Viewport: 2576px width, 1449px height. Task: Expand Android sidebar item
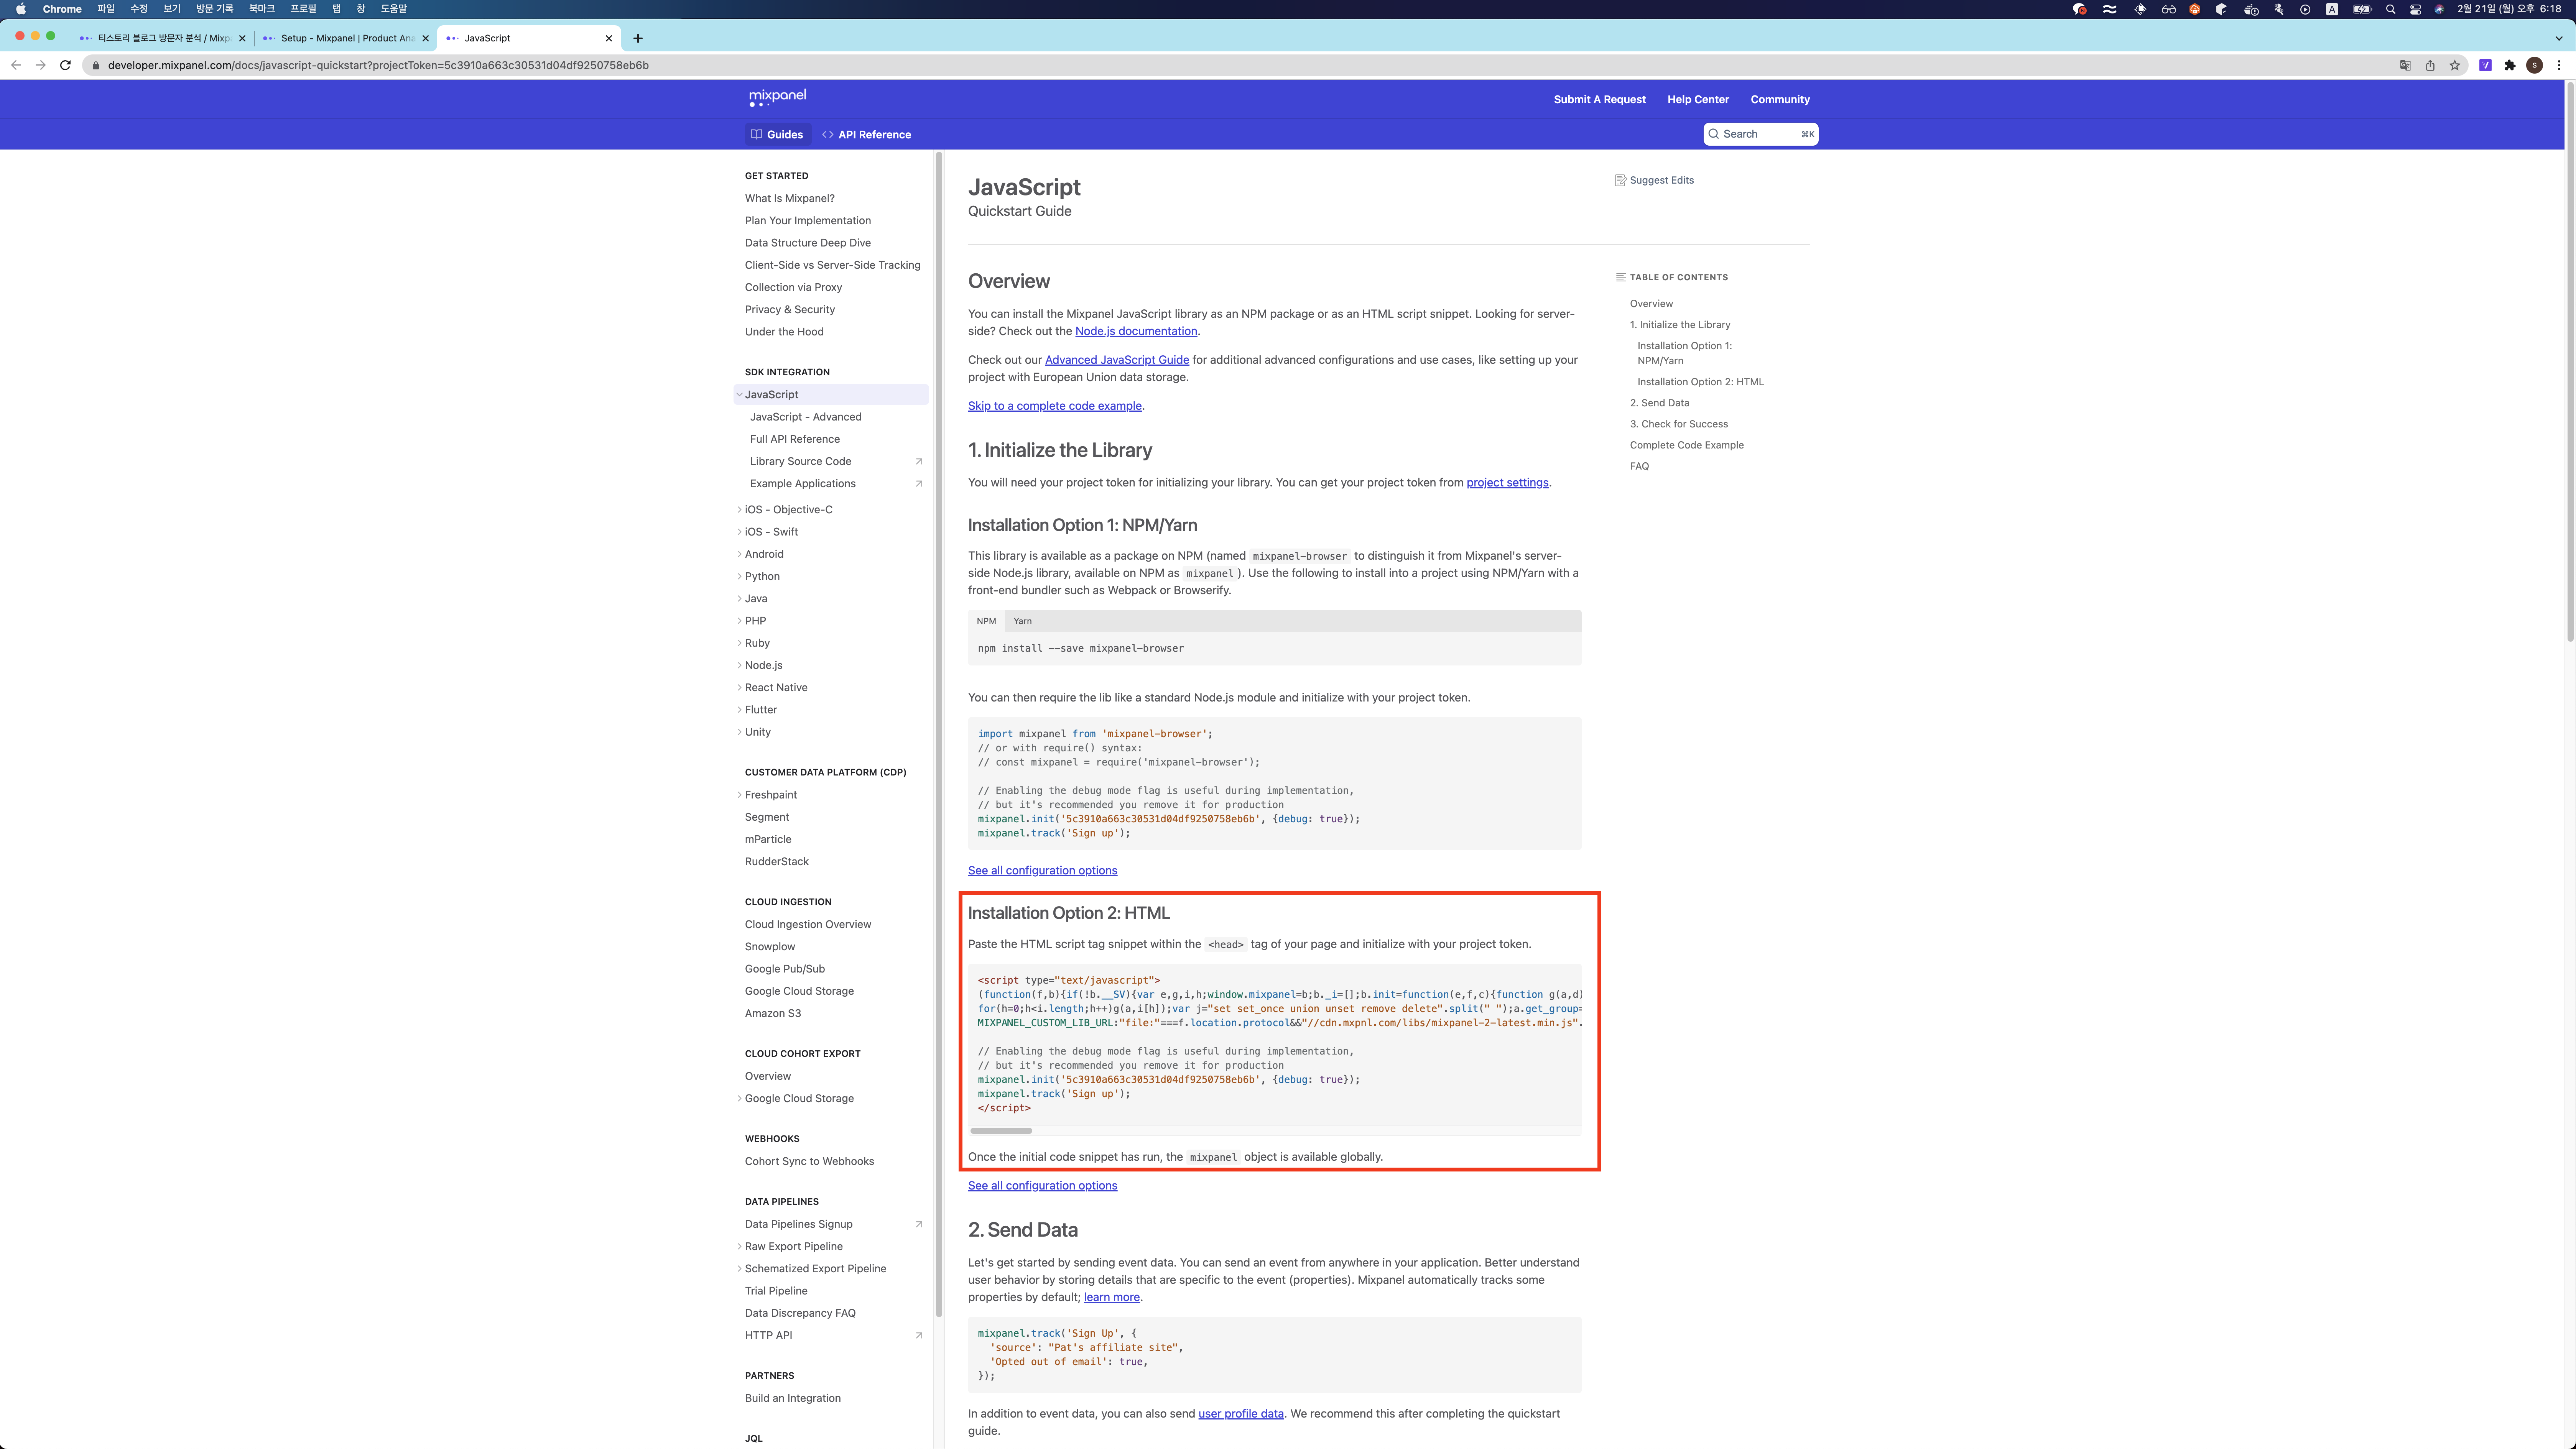(739, 554)
